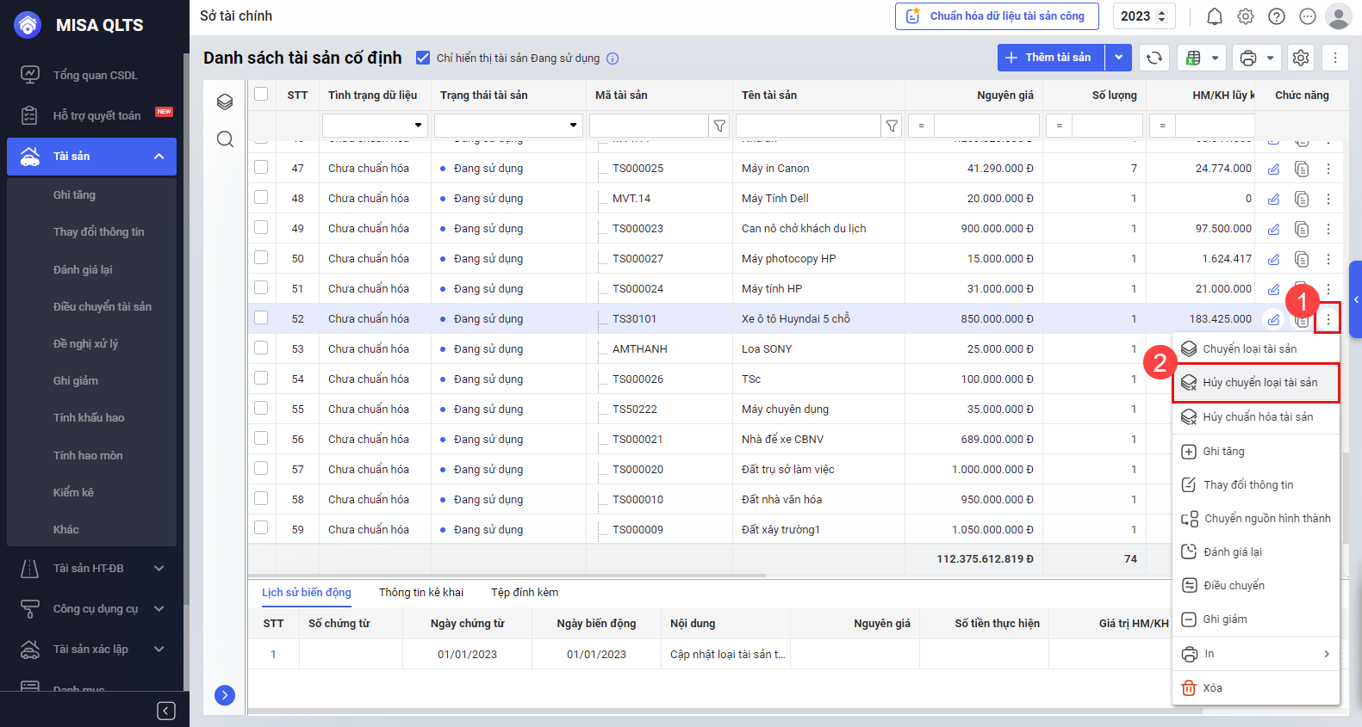1362x727 pixels.
Task: Click the layers icon in side panel
Action: (x=225, y=102)
